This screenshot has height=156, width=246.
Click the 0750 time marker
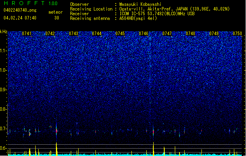pyautogui.click(x=237, y=34)
